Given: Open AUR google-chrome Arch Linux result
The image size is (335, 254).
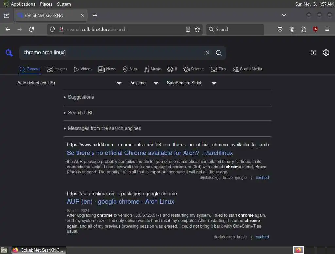Looking at the screenshot, I should 120,201.
